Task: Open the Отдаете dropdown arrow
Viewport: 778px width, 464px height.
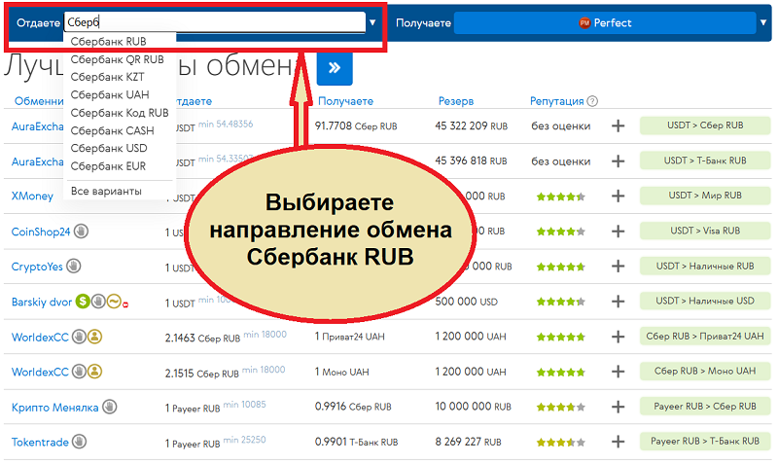Action: (372, 22)
